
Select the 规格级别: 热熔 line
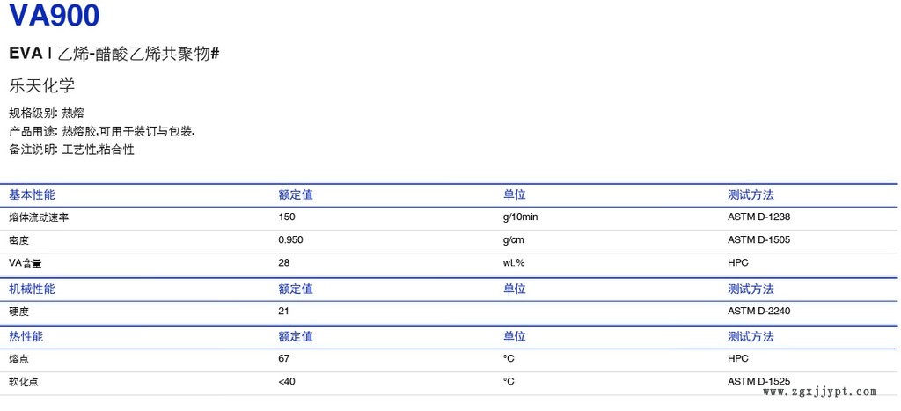(47, 113)
